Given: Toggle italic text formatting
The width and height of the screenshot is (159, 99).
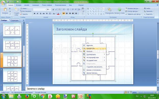Looking at the screenshot, I should pyautogui.click(x=37, y=13).
